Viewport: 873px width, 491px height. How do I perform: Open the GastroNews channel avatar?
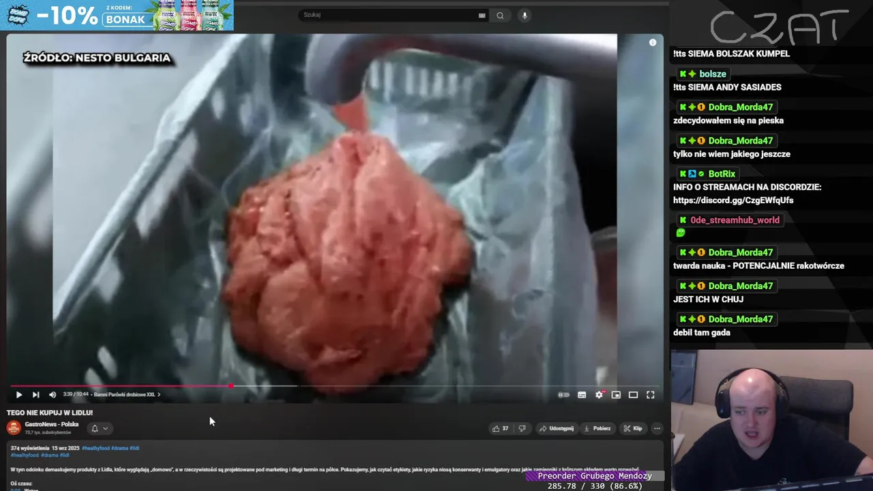tap(14, 428)
